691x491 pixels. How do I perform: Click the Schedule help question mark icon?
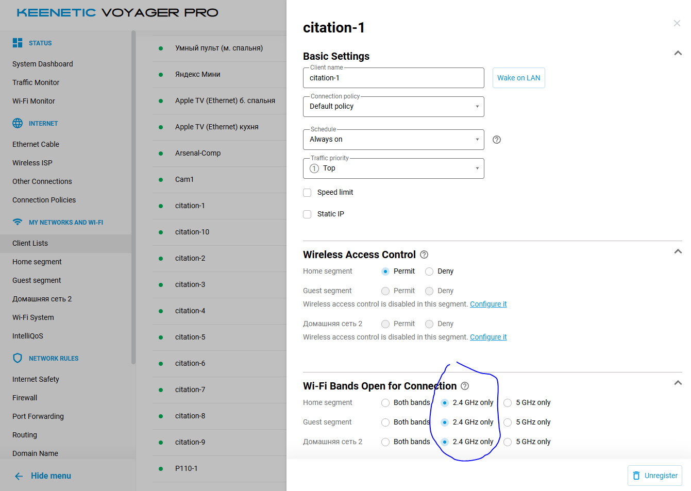497,140
